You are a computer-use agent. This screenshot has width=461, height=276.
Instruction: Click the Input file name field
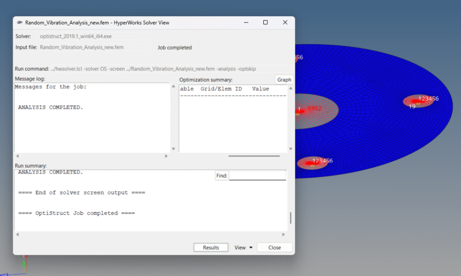point(94,47)
